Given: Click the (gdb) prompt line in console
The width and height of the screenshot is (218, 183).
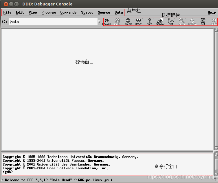Looking at the screenshot, I should pyautogui.click(x=8, y=172).
